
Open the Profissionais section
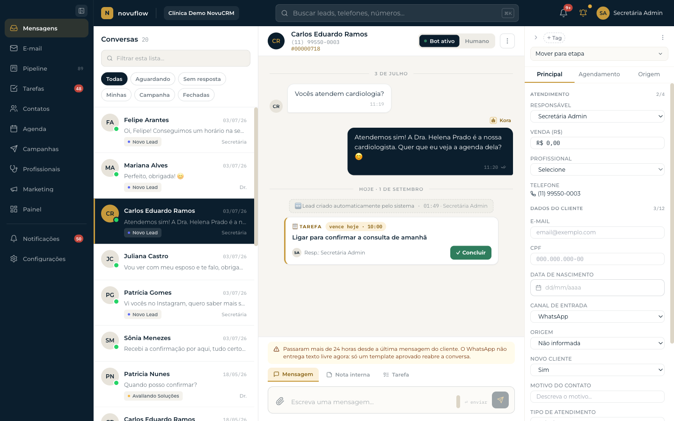(x=46, y=169)
